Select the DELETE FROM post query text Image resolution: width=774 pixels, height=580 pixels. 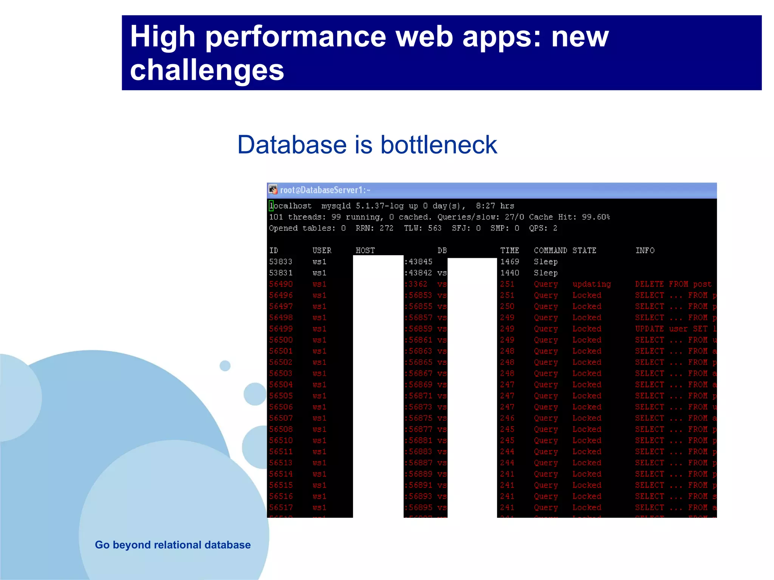click(673, 284)
